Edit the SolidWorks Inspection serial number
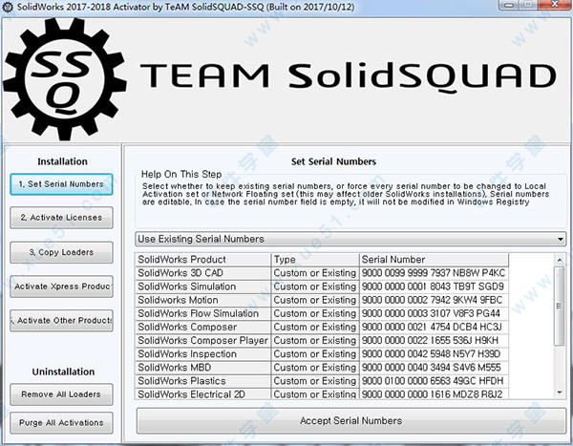This screenshot has height=446, width=573. pyautogui.click(x=434, y=354)
